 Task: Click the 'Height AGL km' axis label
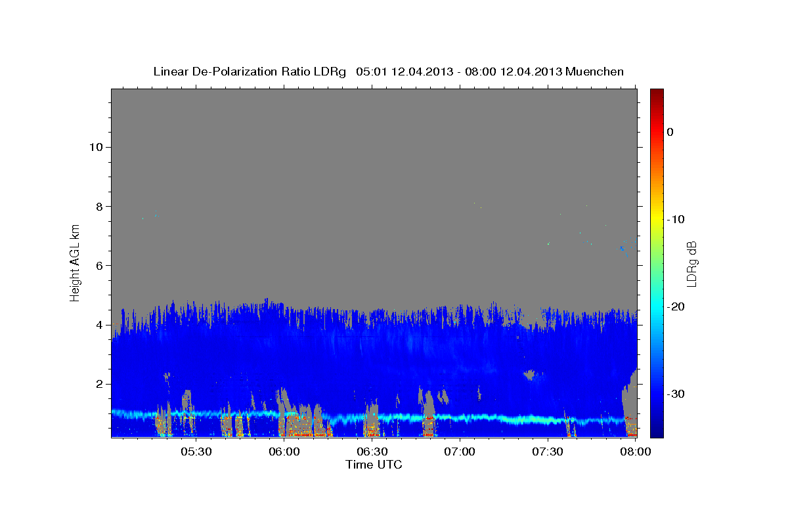click(76, 262)
